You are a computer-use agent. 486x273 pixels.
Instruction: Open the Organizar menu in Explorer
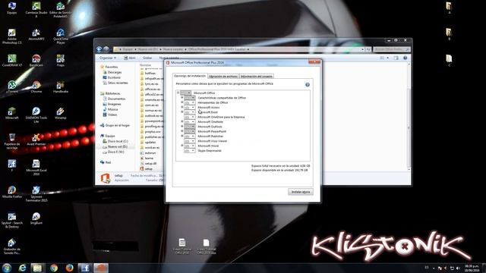pyautogui.click(x=108, y=58)
